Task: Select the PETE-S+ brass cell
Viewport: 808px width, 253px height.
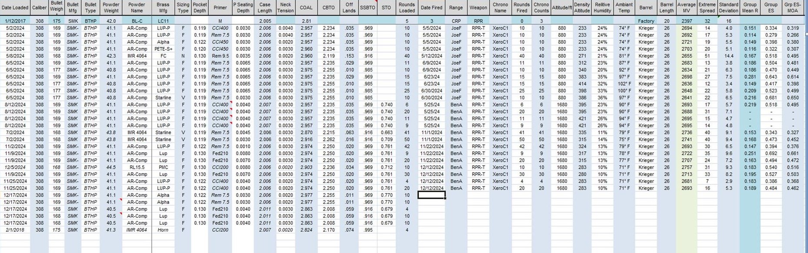Action: click(163, 49)
